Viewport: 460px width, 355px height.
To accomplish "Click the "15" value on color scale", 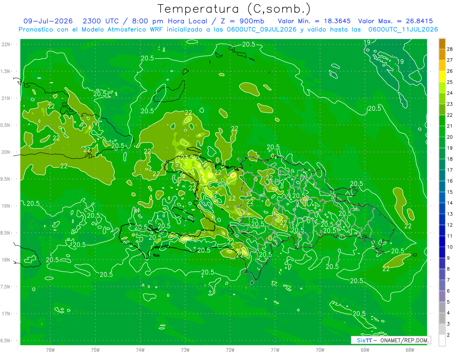I will click(450, 191).
